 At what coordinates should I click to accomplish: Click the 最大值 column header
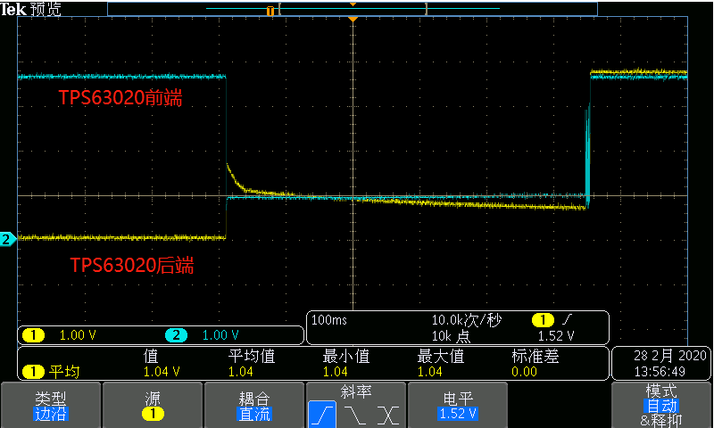(x=440, y=356)
